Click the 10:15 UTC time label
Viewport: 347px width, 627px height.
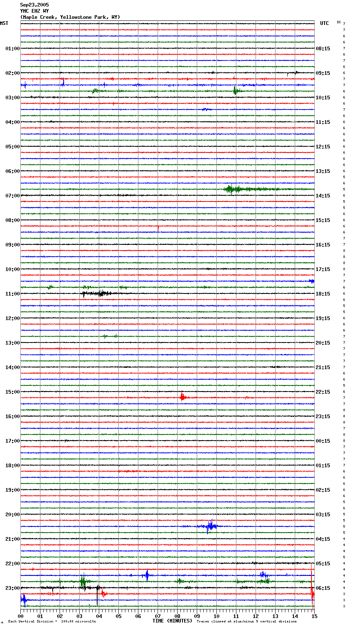[323, 98]
